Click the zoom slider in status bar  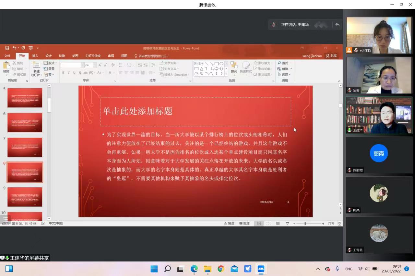(x=305, y=224)
